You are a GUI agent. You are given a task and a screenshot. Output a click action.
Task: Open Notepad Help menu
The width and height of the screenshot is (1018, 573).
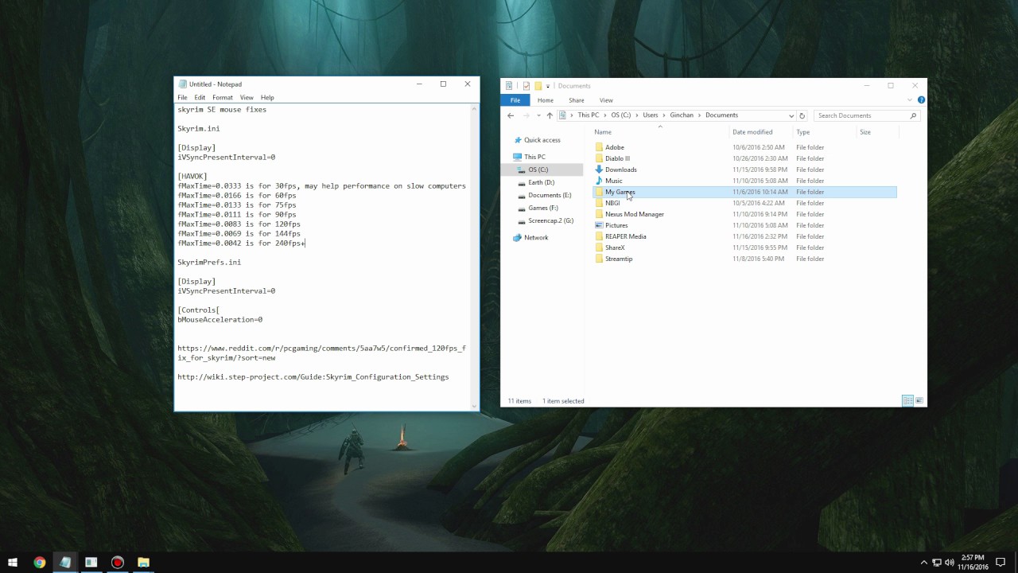tap(267, 97)
